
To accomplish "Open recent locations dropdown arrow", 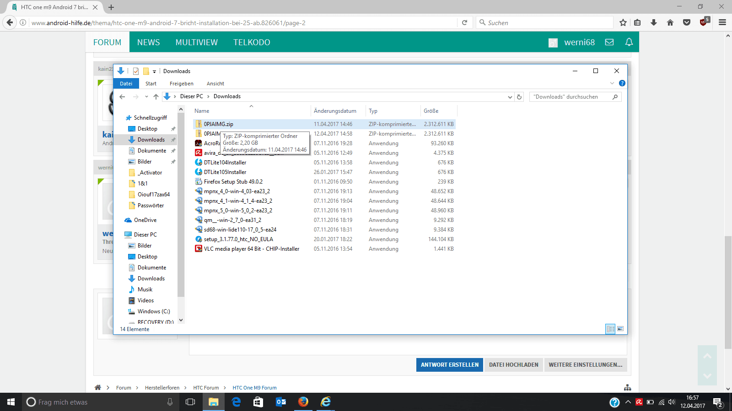I will (146, 96).
